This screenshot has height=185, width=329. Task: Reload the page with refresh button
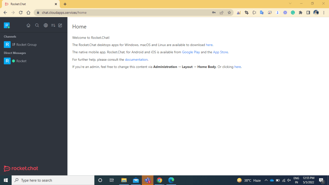coord(21,13)
